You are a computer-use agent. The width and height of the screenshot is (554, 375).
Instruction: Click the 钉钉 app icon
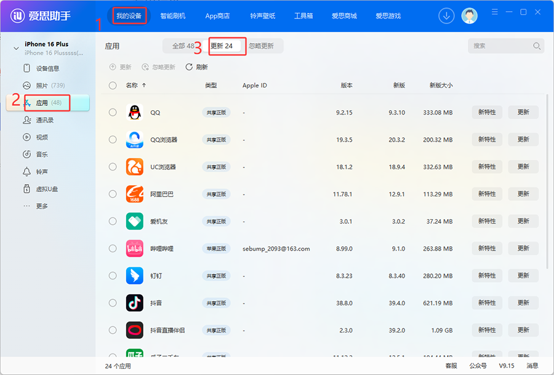pos(135,276)
